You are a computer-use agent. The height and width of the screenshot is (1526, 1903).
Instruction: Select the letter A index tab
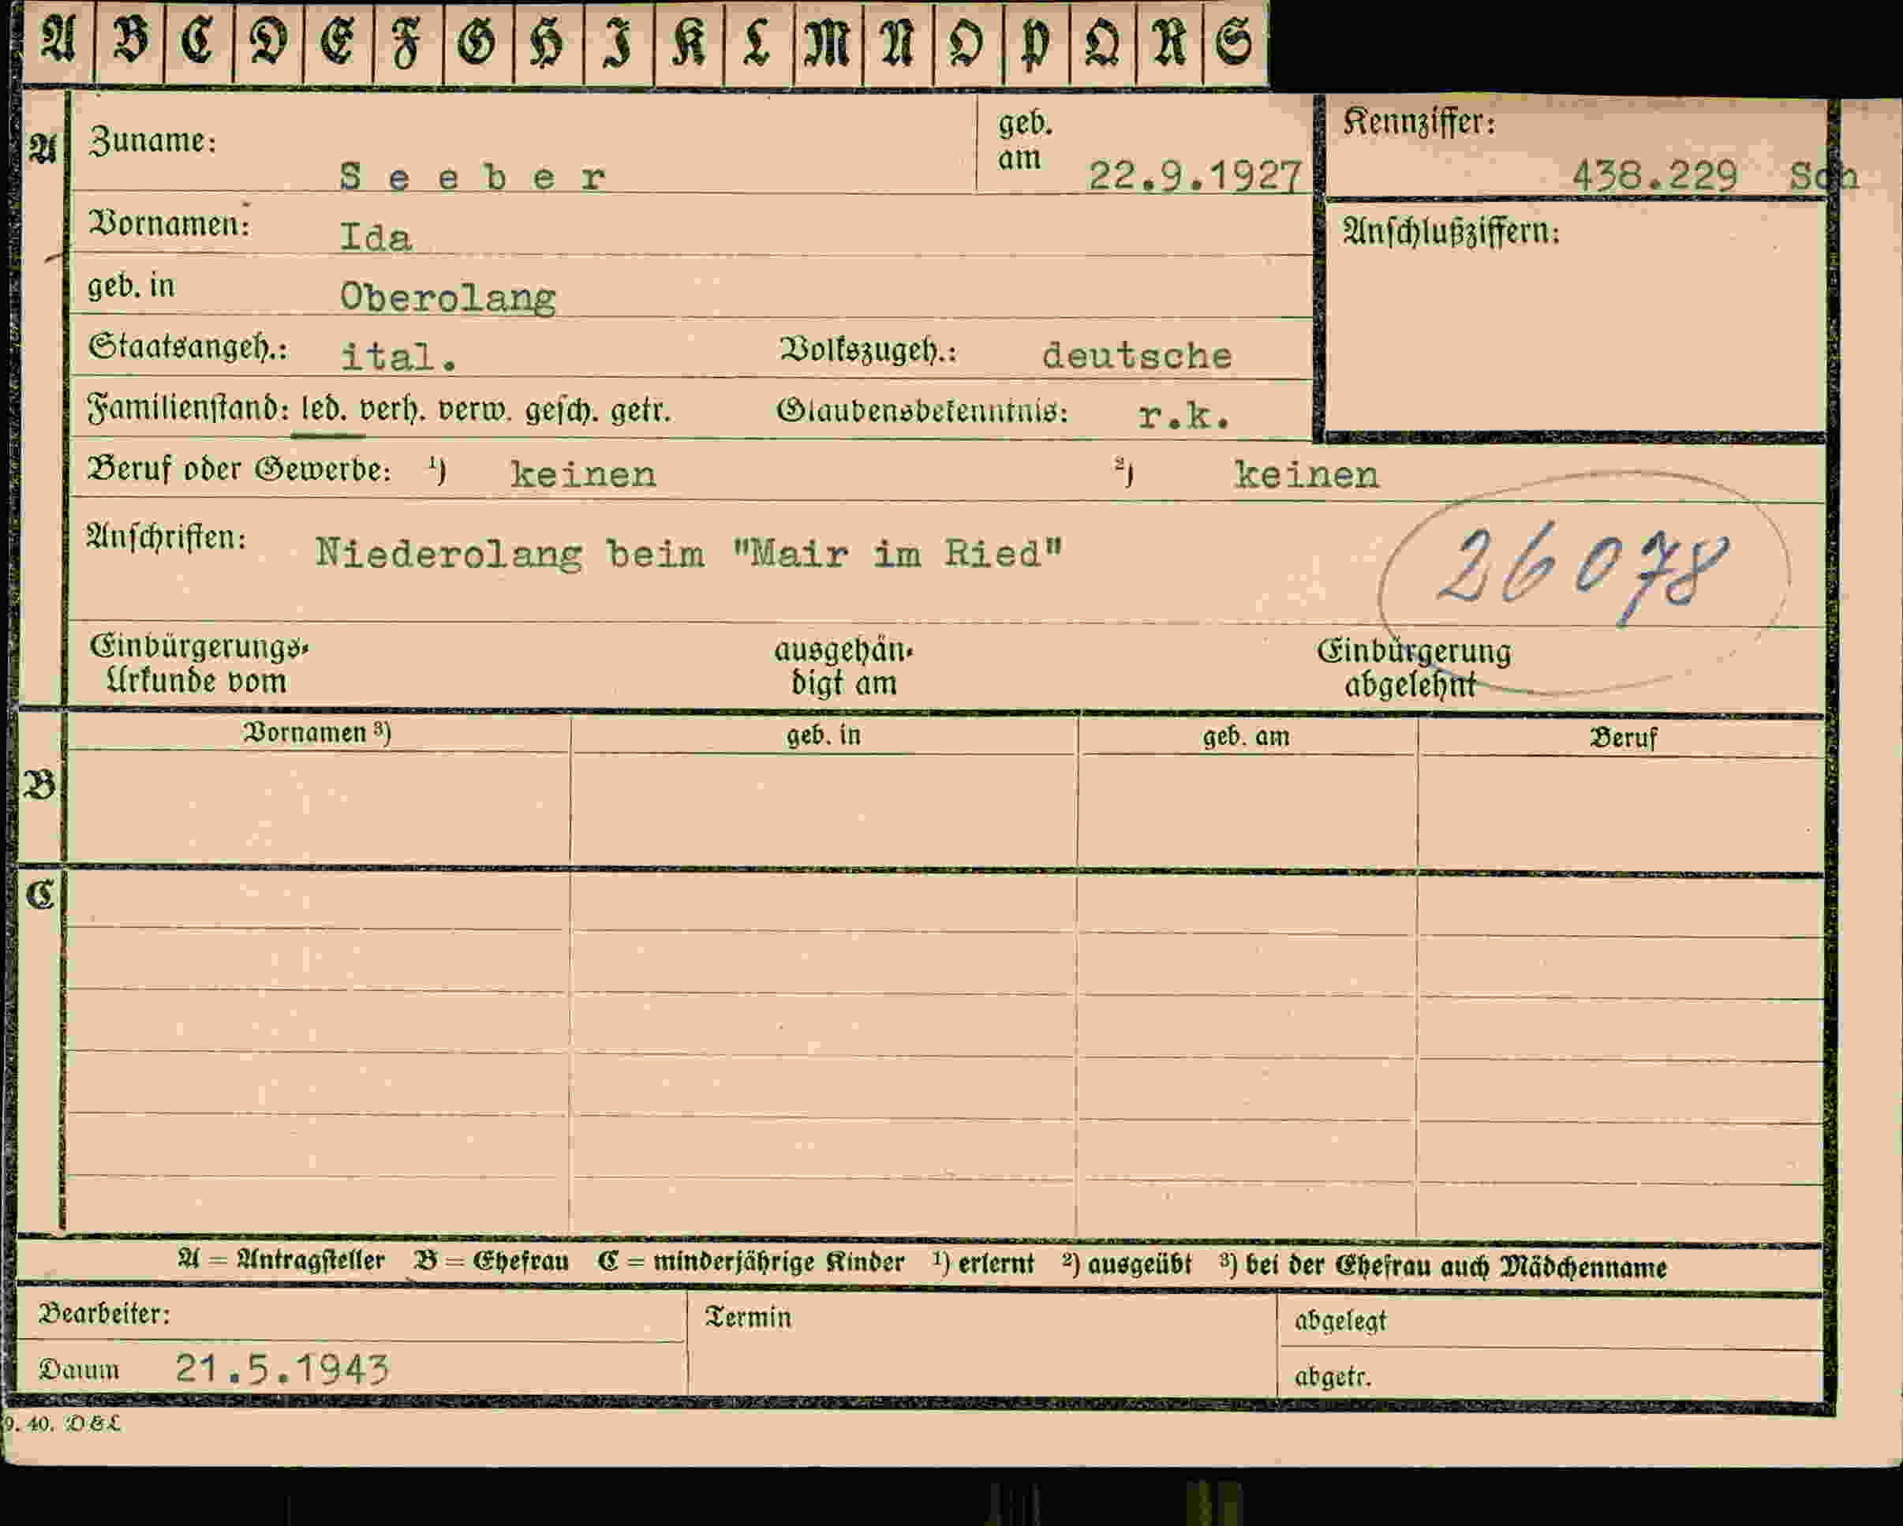58,42
